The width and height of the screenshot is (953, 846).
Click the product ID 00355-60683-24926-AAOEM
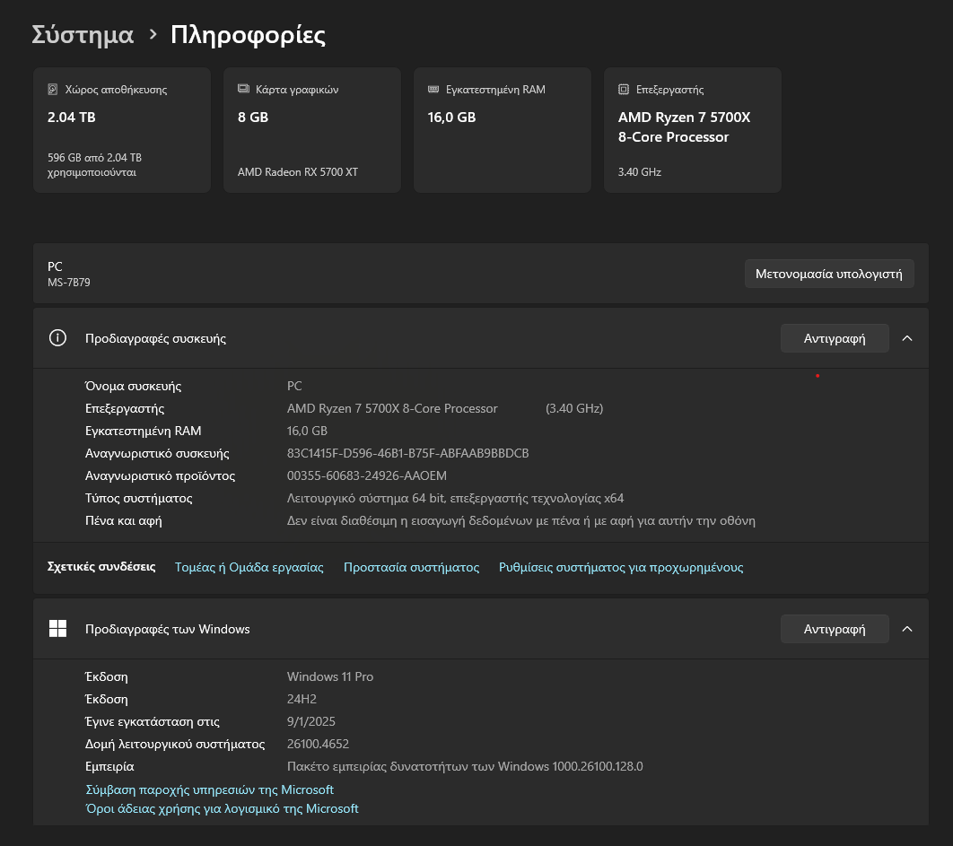(366, 475)
